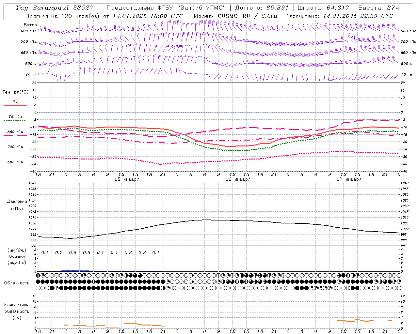
Task: Click the 16 января date label
Action: pyautogui.click(x=238, y=179)
